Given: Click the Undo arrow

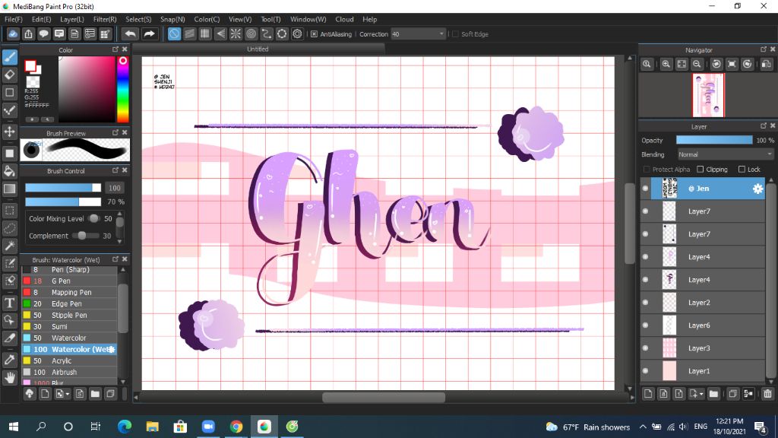Looking at the screenshot, I should coord(131,33).
